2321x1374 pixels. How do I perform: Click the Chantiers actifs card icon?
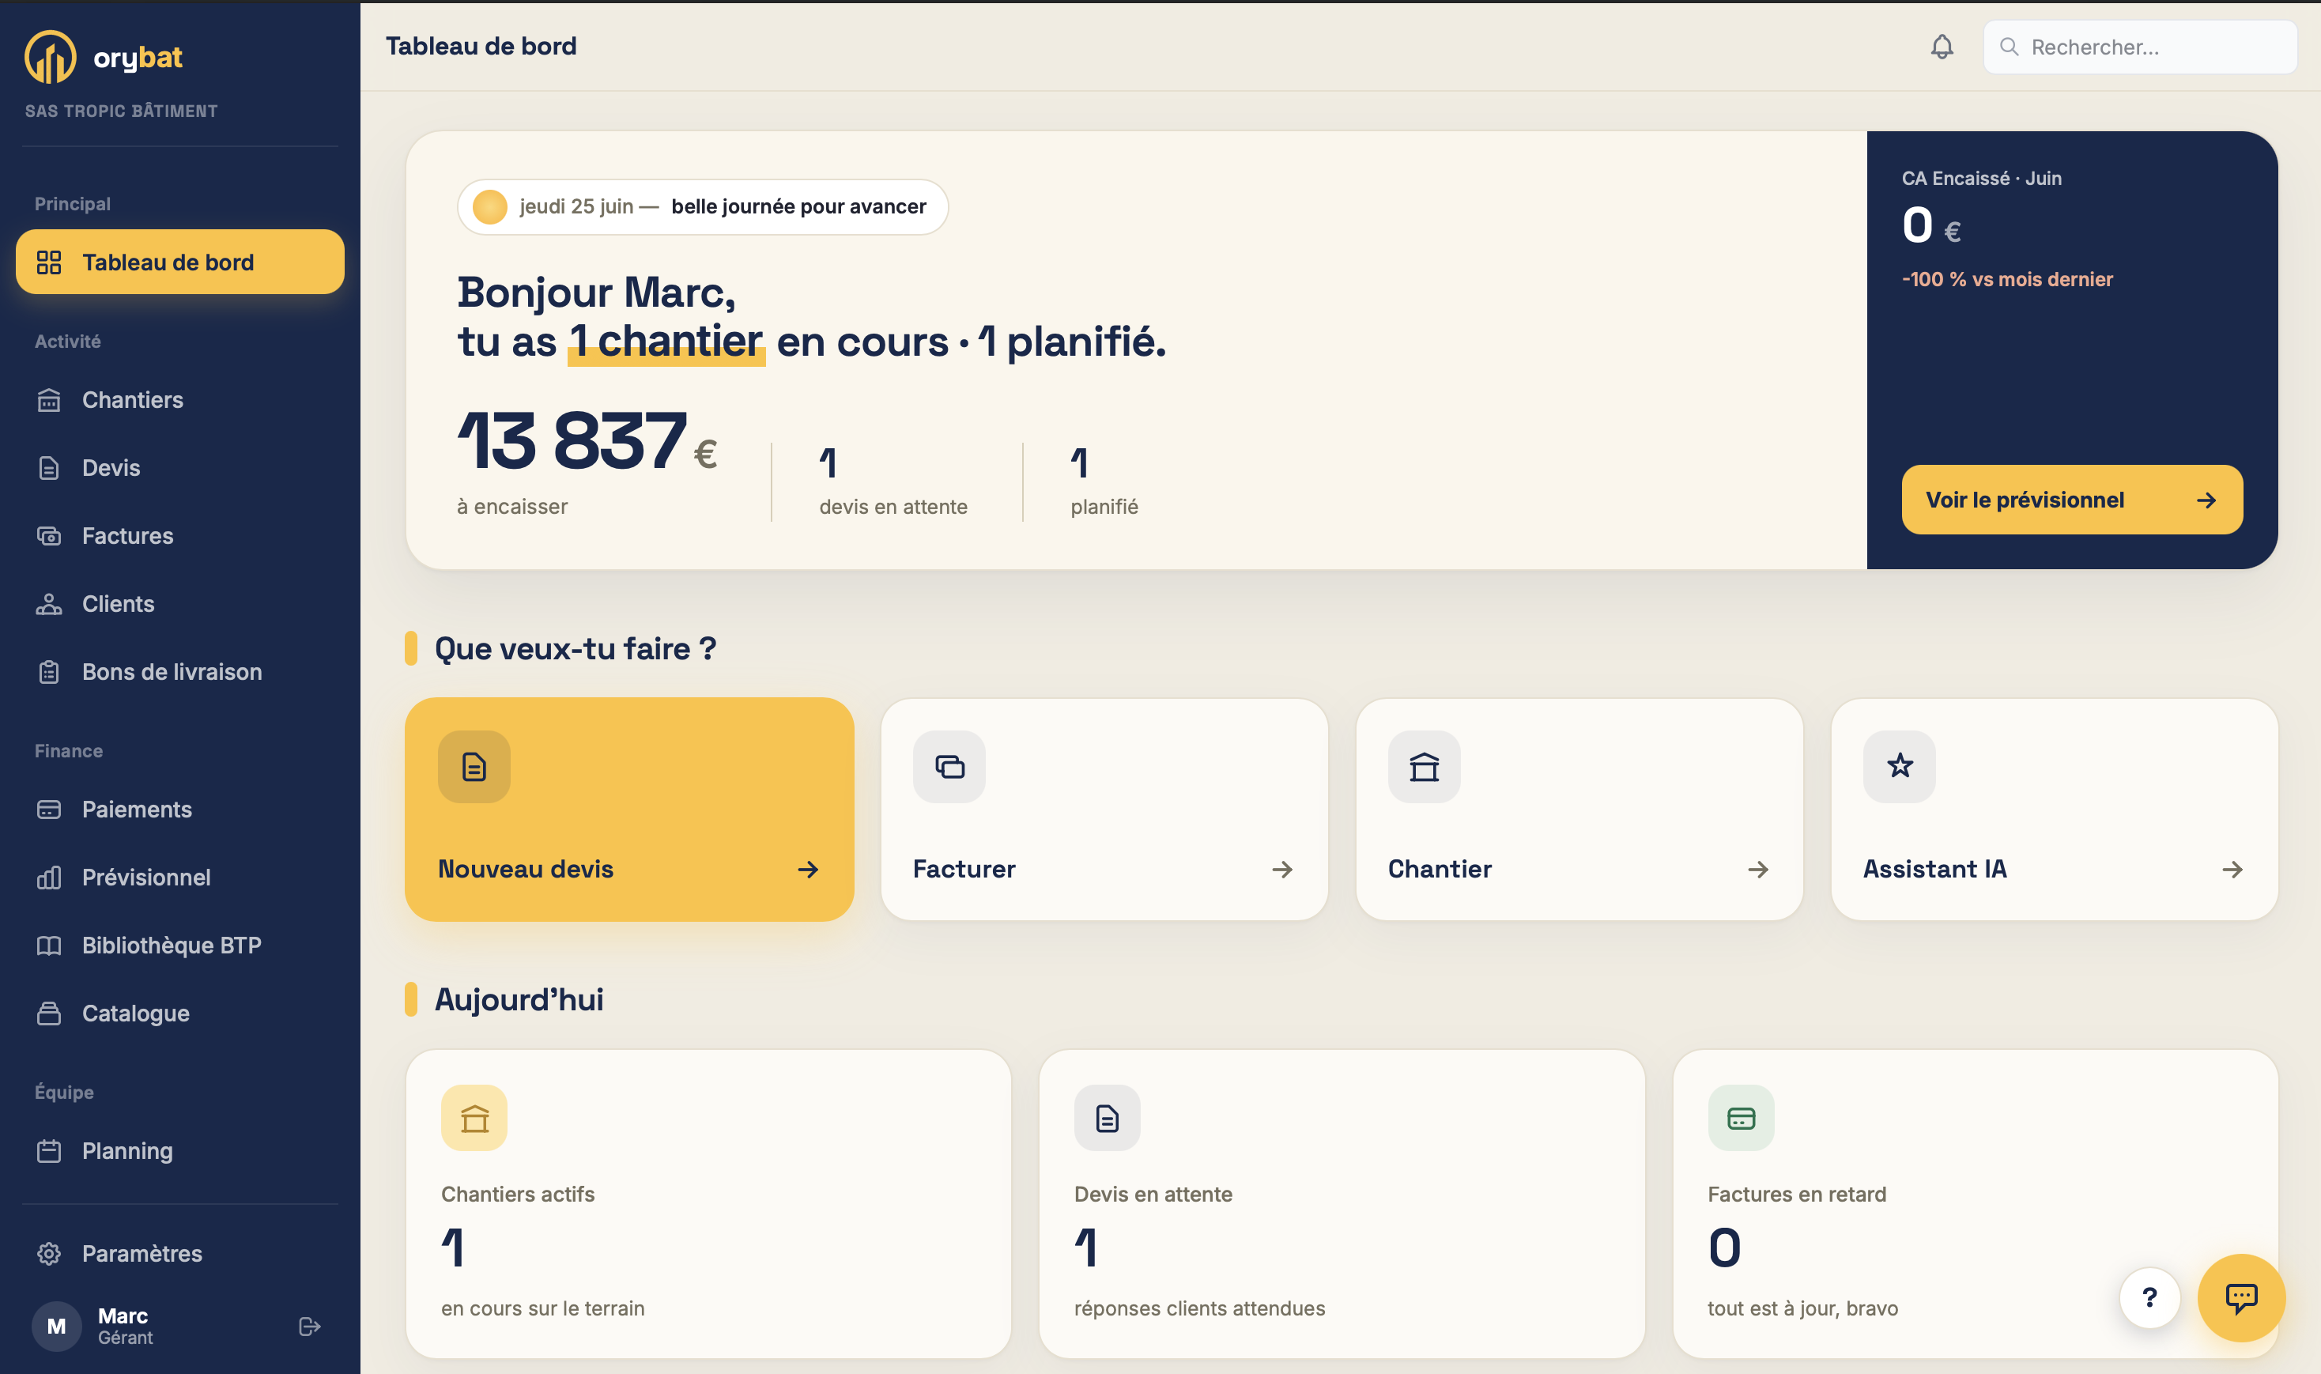click(474, 1118)
